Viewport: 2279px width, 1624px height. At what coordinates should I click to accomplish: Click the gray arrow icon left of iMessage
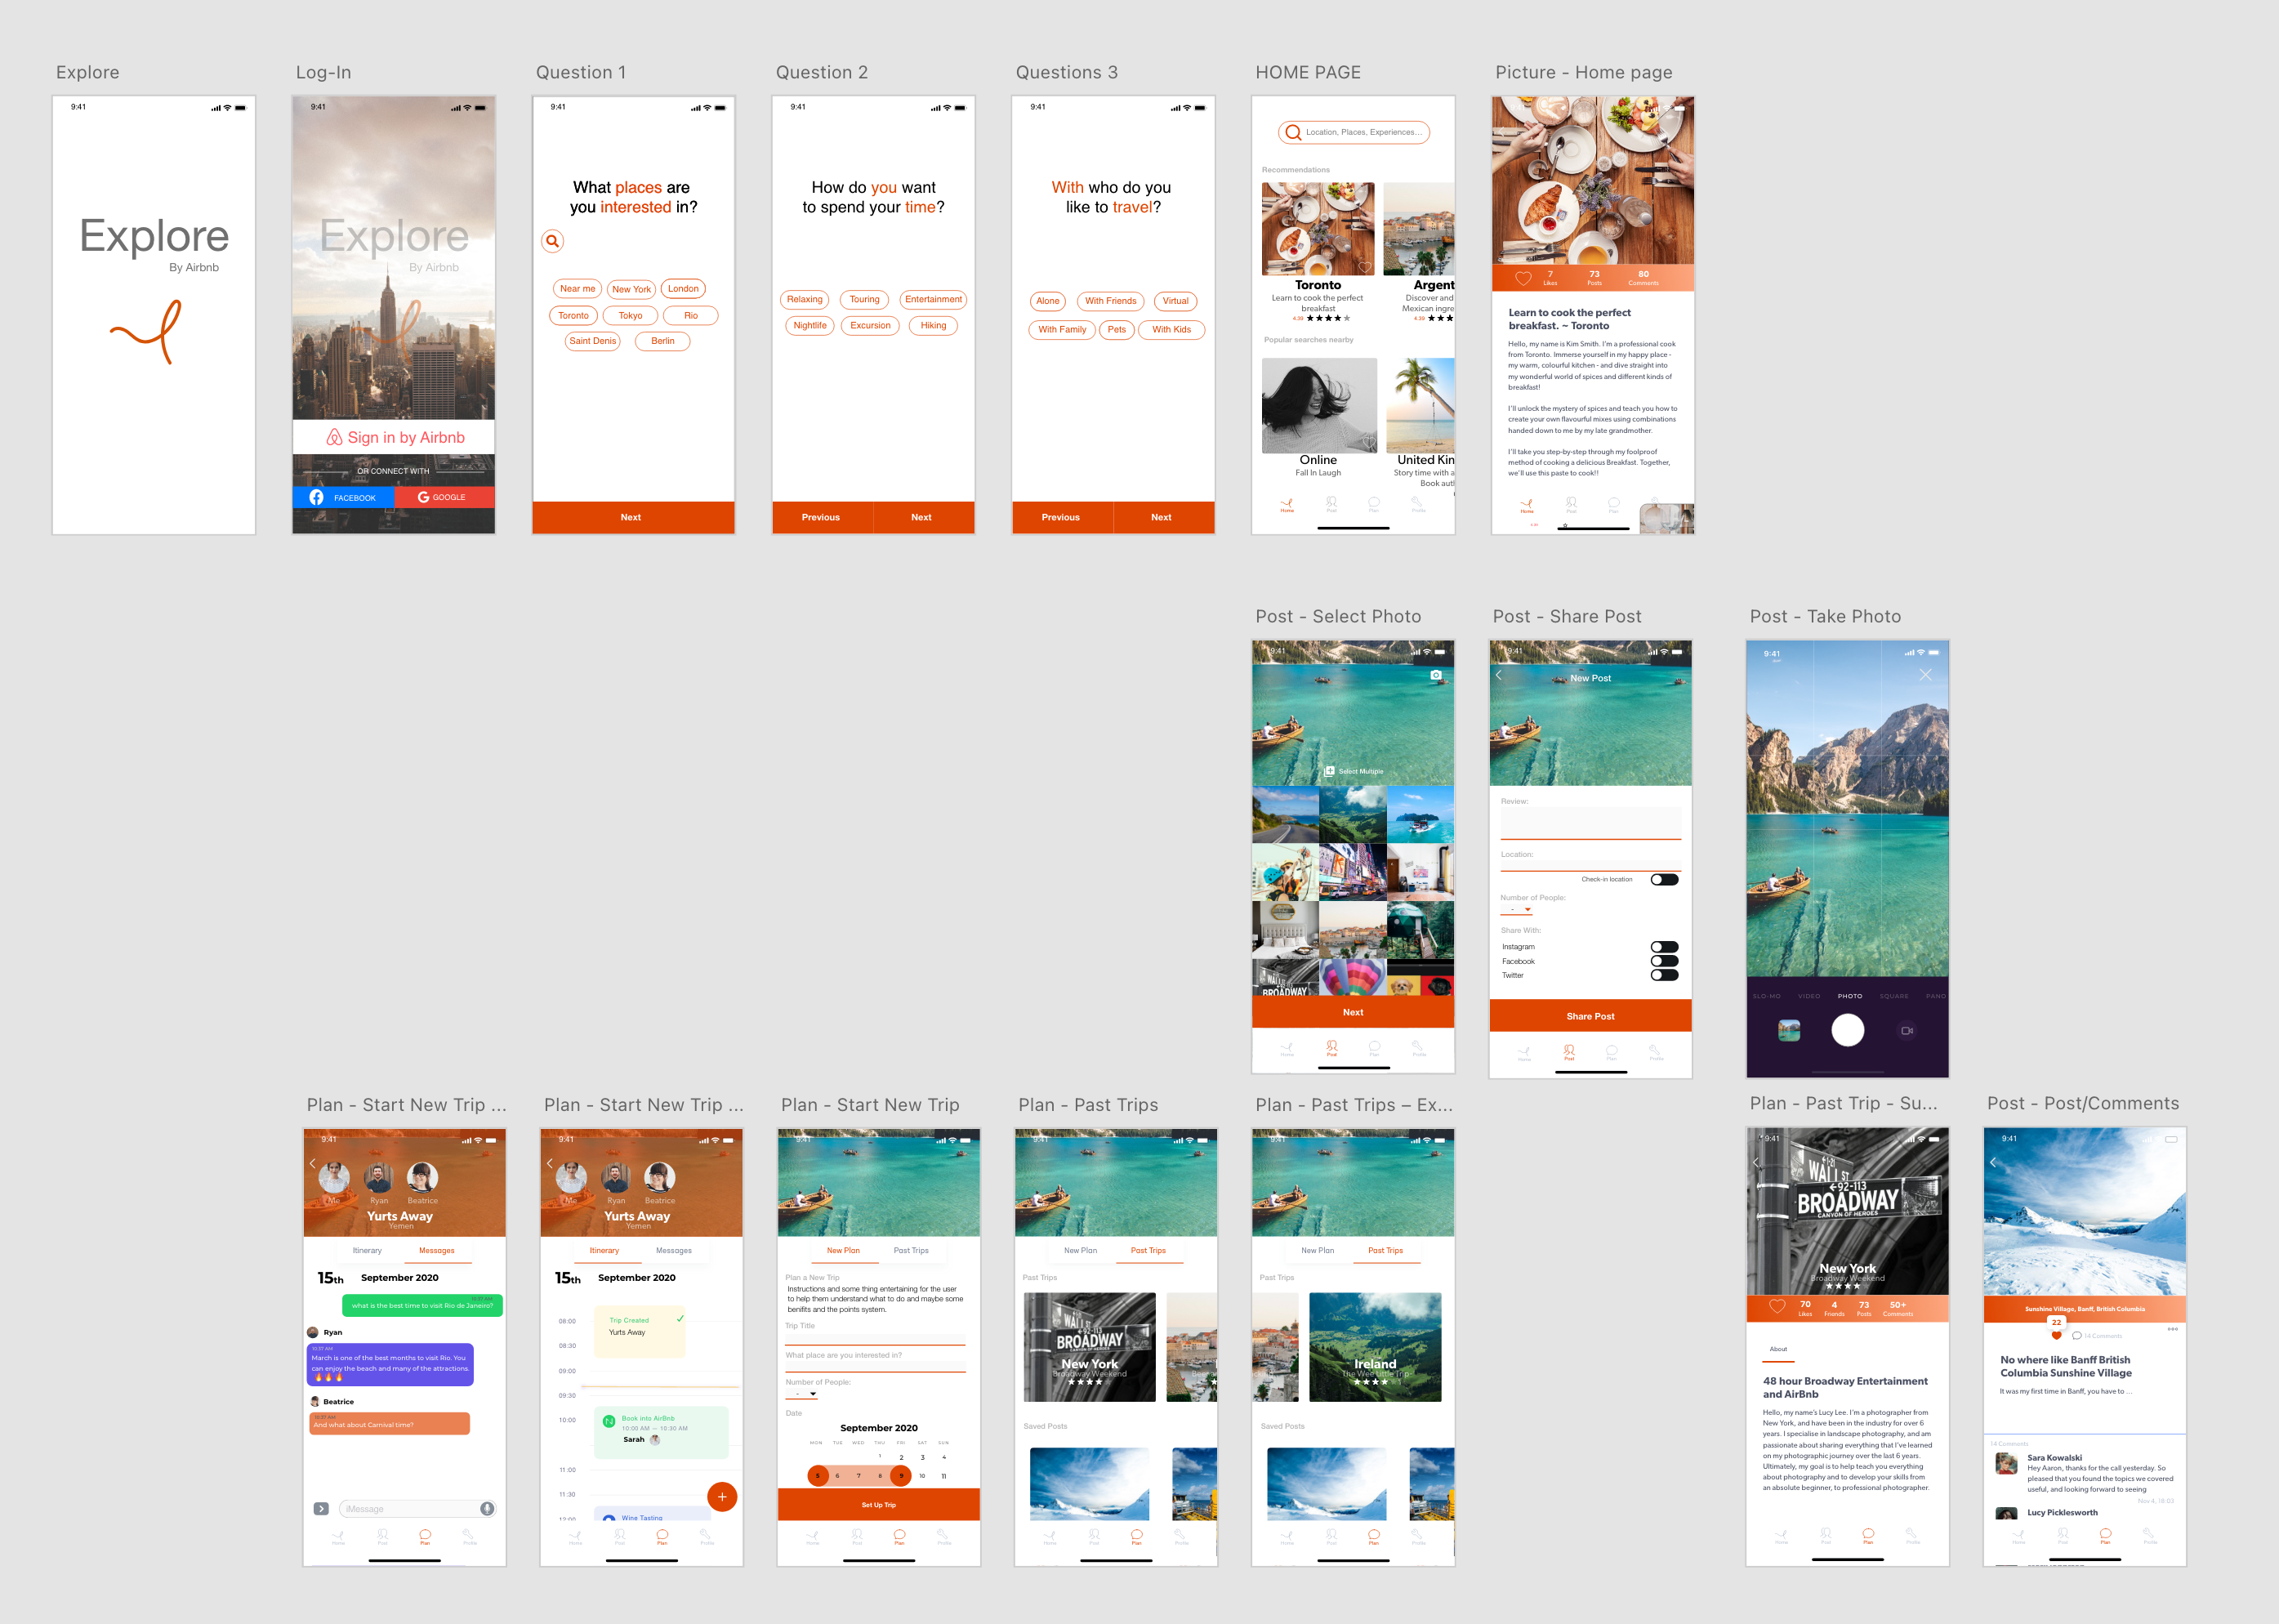321,1508
